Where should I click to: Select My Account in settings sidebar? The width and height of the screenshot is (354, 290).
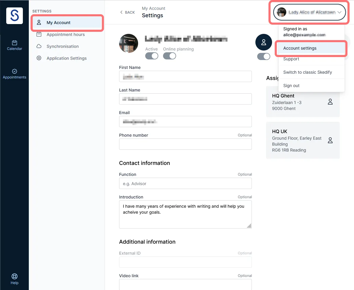tap(67, 23)
